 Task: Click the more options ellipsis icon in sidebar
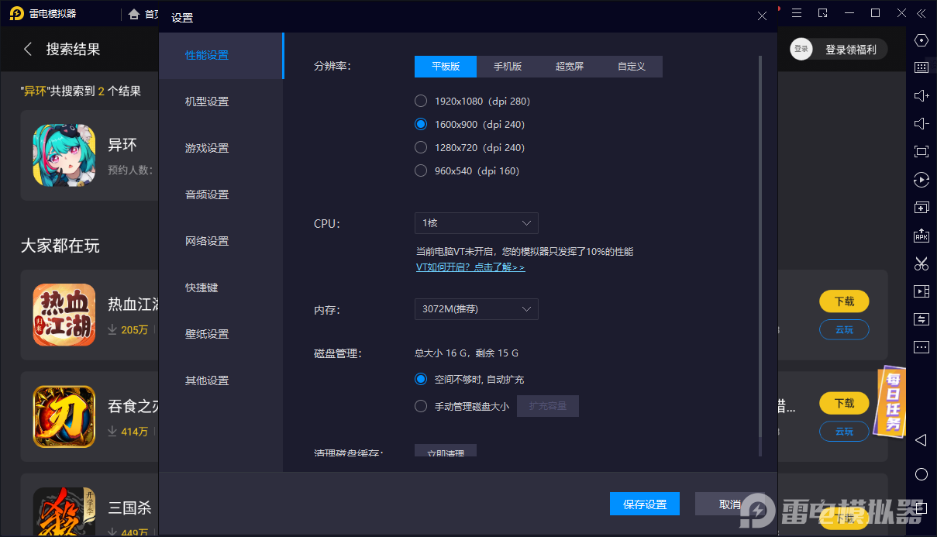[921, 346]
